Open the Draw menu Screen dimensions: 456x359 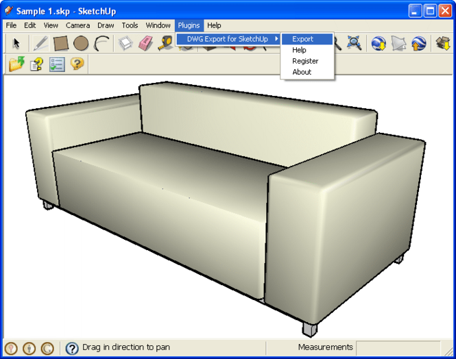(x=106, y=25)
